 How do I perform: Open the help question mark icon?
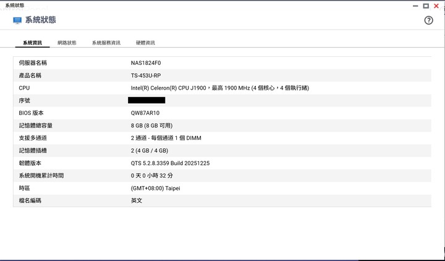pyautogui.click(x=428, y=20)
